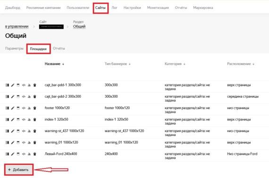The height and width of the screenshot is (178, 269).
Task: Delete the index-1 320x50 placement
Action: coord(34,119)
